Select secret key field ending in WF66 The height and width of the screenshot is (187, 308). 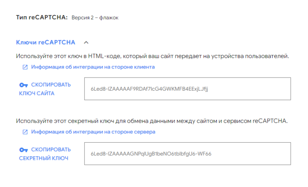(187, 154)
